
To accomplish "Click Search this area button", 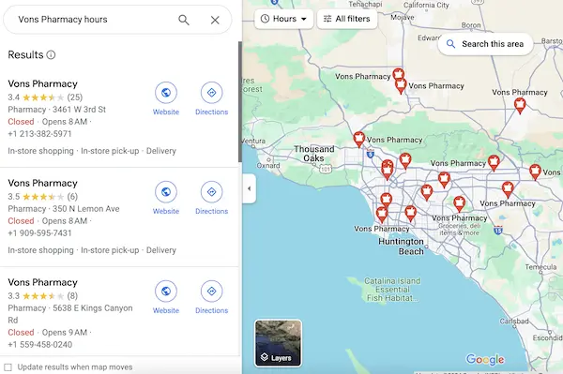I will (x=485, y=44).
